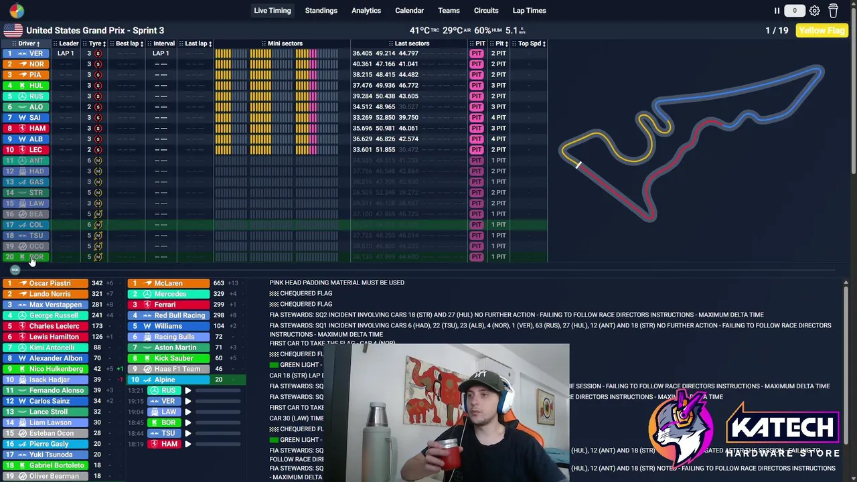The image size is (857, 482).
Task: Play the BOR team radio clip
Action: click(187, 422)
